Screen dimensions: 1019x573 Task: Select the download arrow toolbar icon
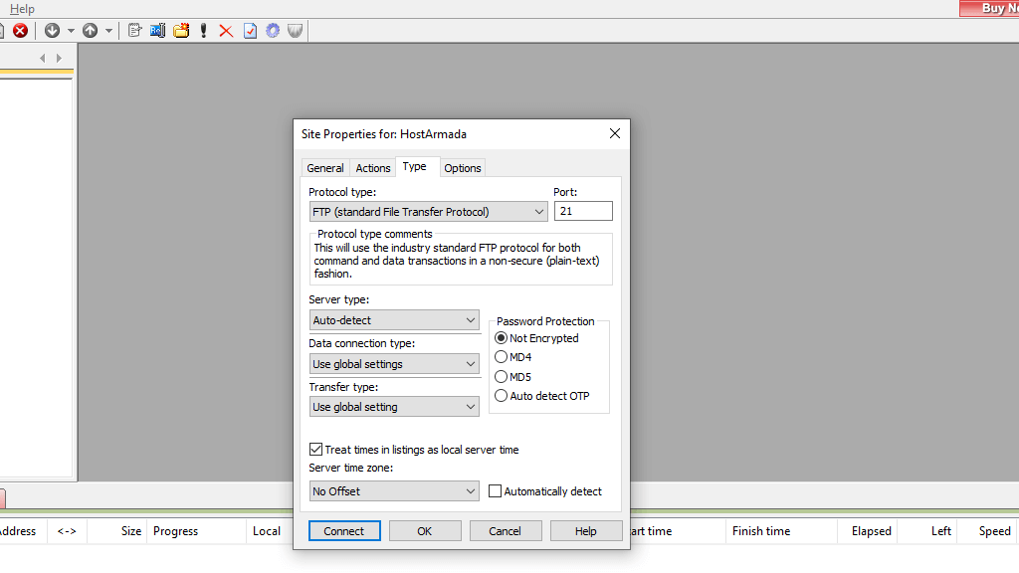pos(53,30)
